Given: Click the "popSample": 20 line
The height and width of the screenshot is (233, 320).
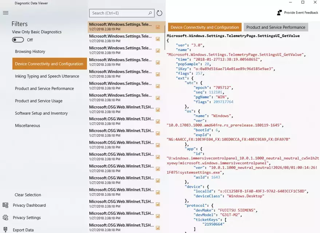Looking at the screenshot, I should pos(193,64).
